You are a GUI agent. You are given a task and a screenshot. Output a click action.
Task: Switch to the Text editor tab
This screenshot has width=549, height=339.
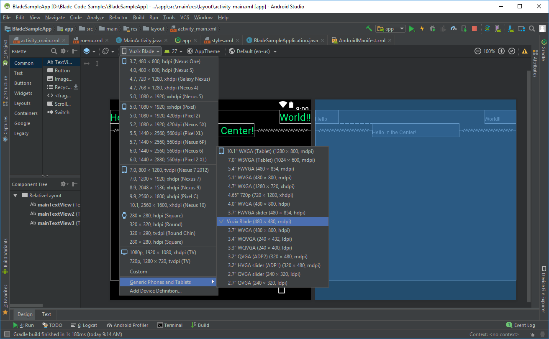[46, 314]
